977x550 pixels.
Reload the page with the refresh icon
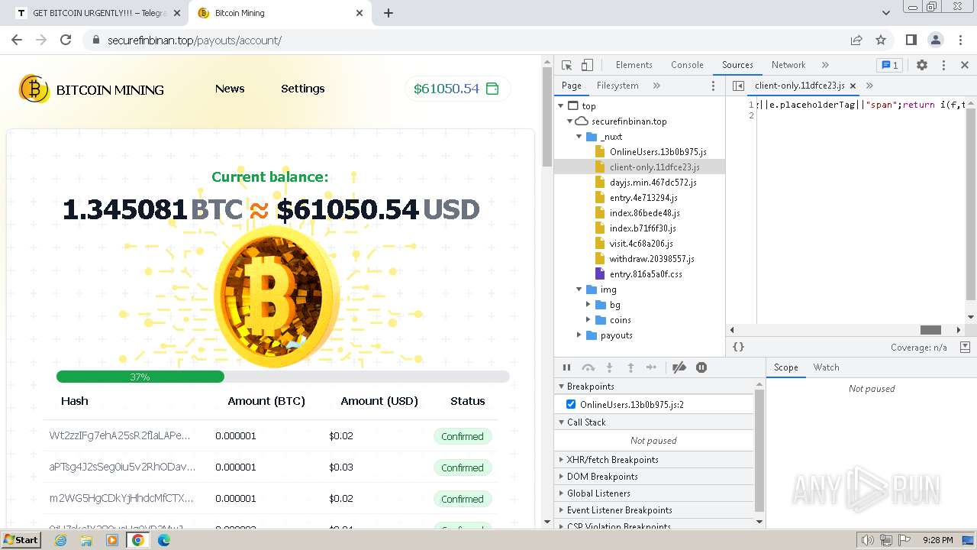click(66, 40)
